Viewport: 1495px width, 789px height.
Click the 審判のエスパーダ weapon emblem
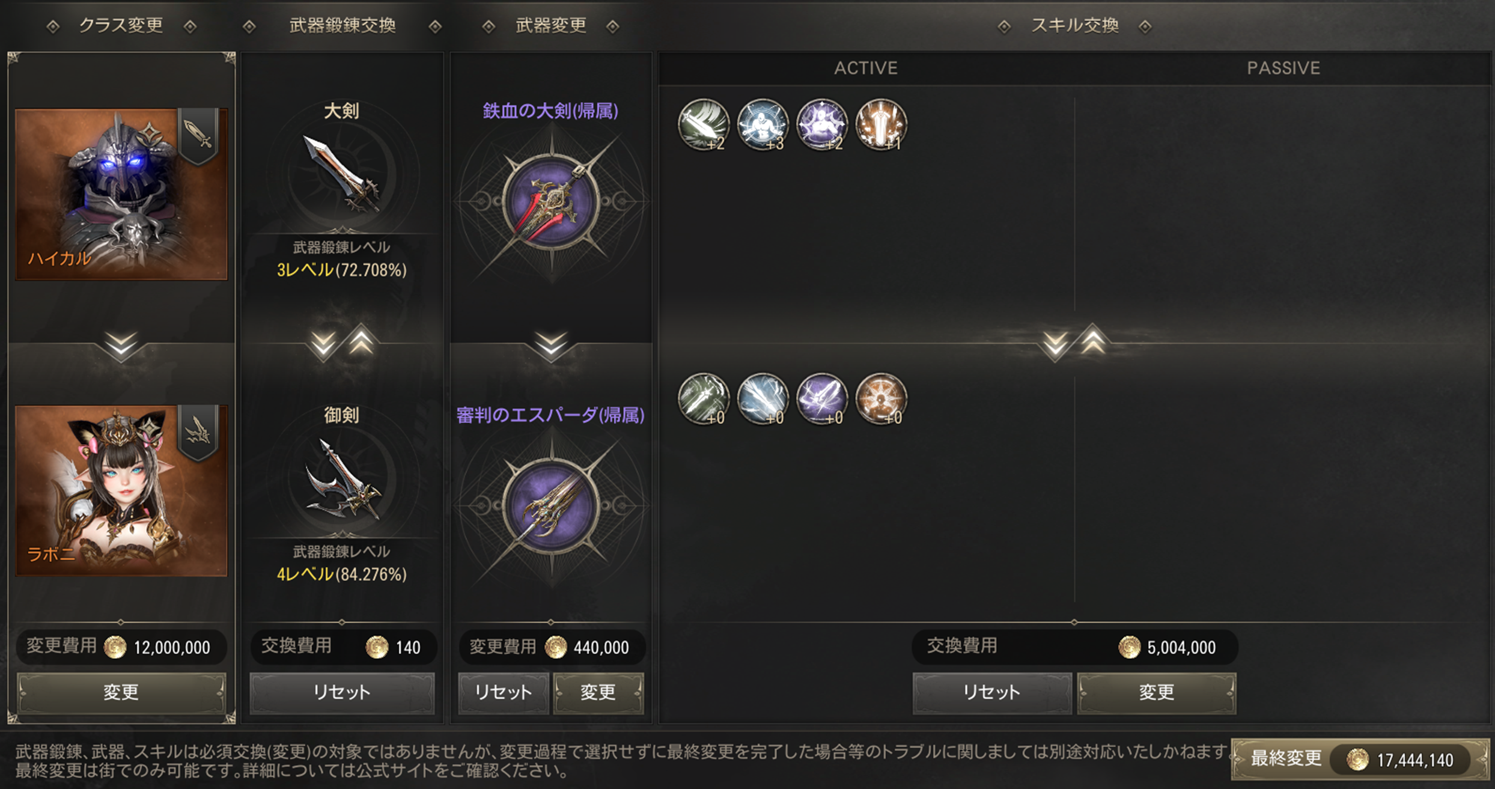[551, 505]
